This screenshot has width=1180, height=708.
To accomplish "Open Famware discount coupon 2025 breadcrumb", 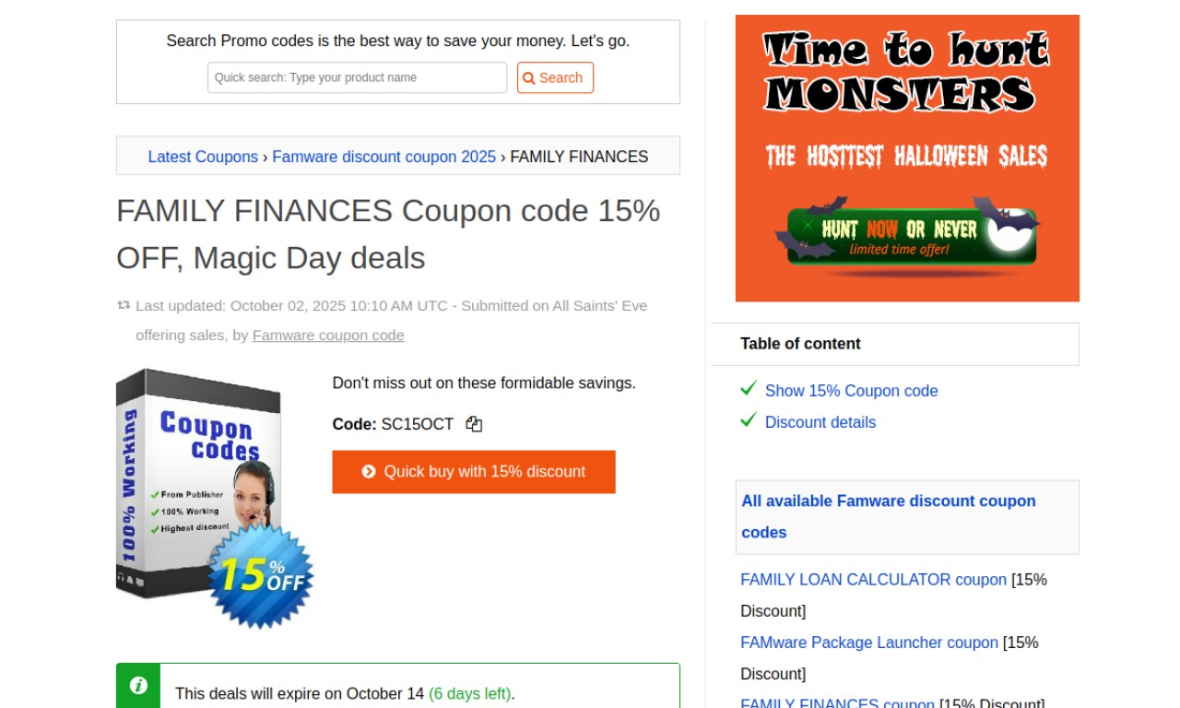I will tap(384, 157).
